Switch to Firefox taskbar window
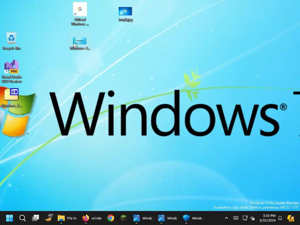The height and width of the screenshot is (225, 300). 92,218
